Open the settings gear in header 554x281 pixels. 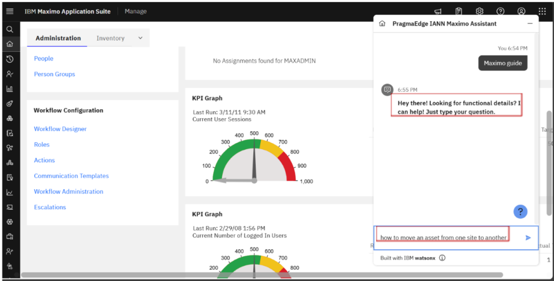coord(479,11)
